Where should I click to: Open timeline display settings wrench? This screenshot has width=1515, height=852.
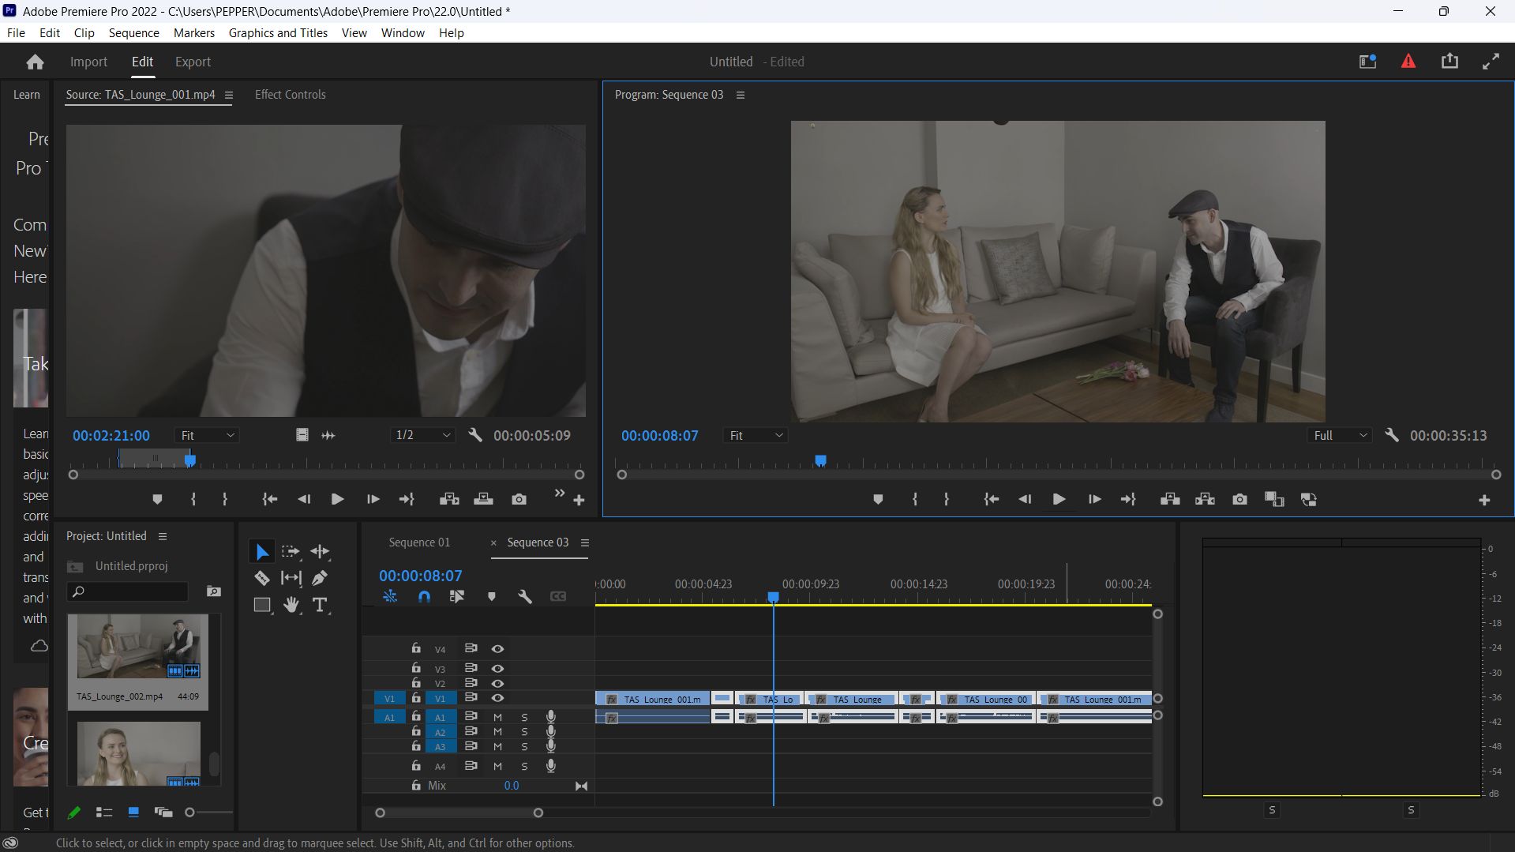[524, 596]
